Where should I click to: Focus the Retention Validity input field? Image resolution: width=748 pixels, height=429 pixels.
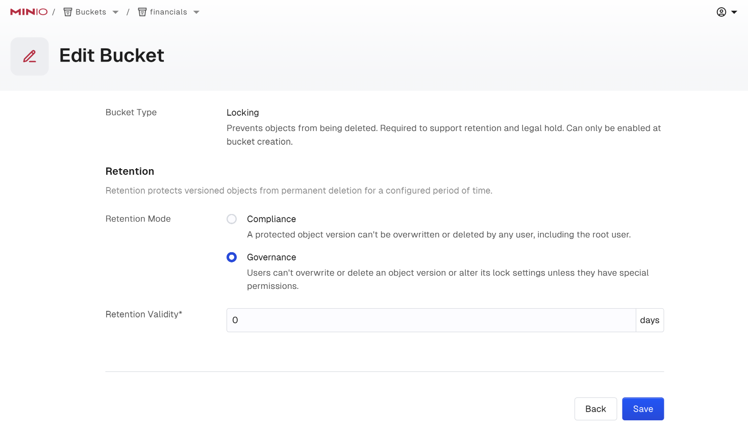click(x=431, y=320)
